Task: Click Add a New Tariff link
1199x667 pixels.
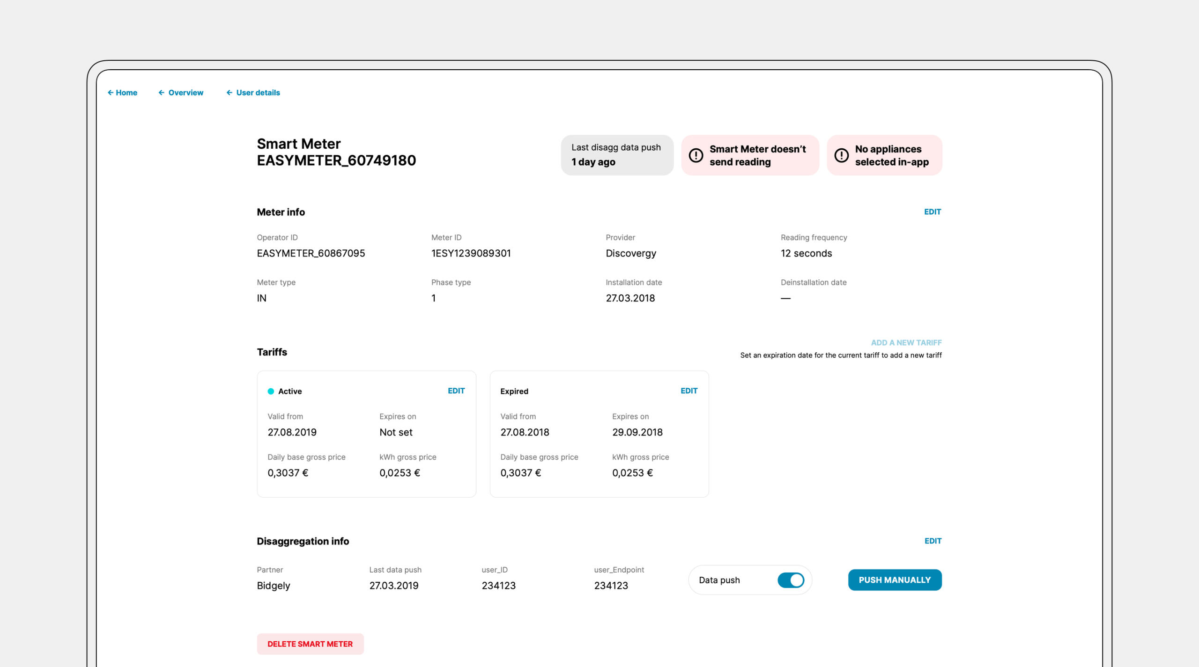Action: (x=906, y=343)
